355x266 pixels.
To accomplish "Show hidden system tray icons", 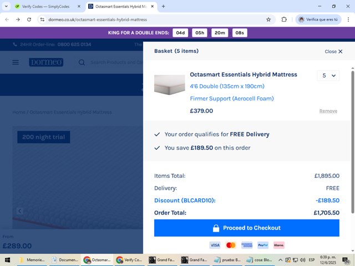I will (x=280, y=260).
